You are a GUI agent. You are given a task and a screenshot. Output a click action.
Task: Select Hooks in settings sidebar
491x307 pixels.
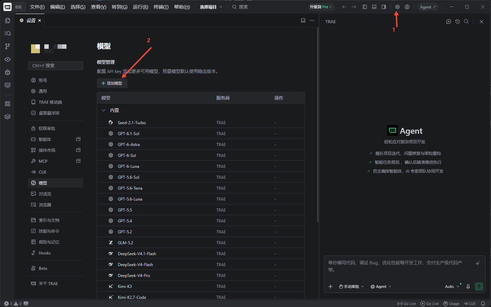(x=56, y=253)
